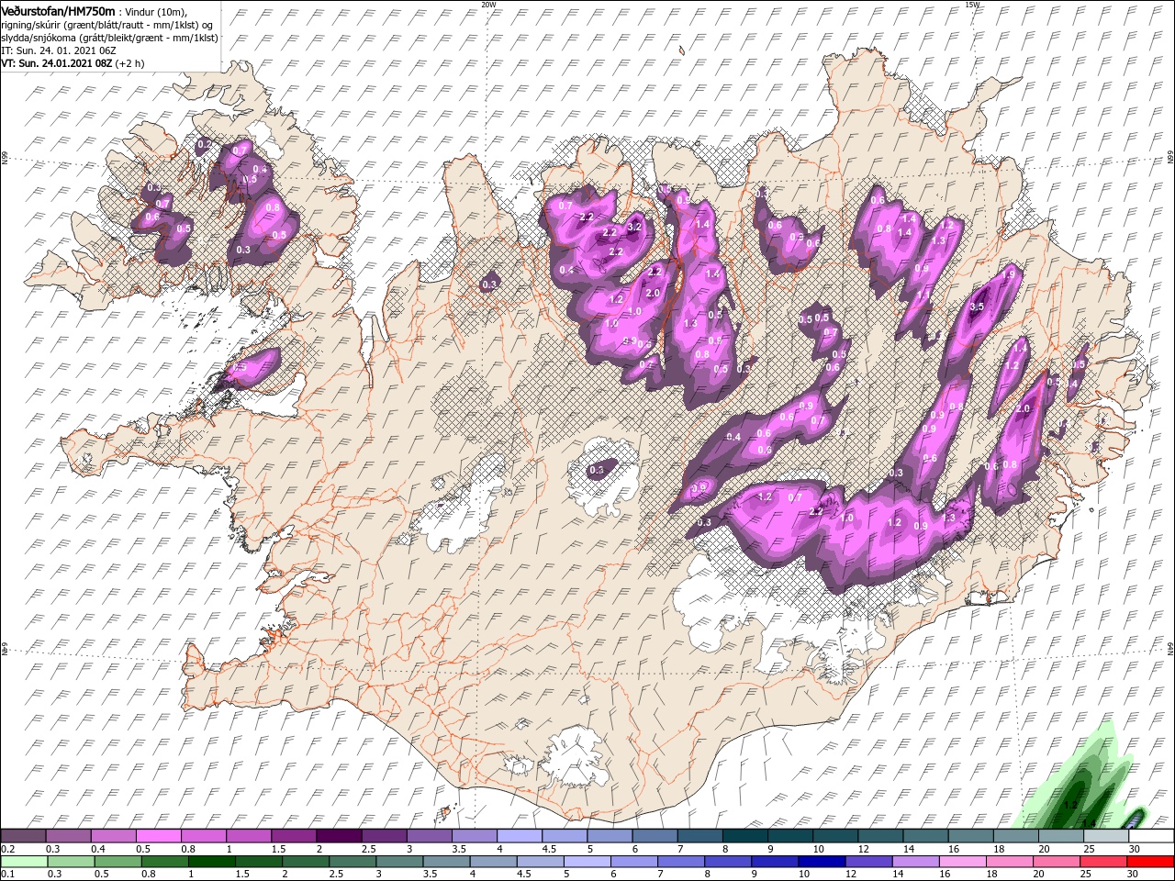This screenshot has height=881, width=1175.
Task: Click the 1.2 value in green rain area
Action: [x=1069, y=805]
